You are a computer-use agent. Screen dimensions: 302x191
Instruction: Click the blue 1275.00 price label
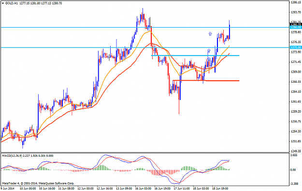coord(296,47)
